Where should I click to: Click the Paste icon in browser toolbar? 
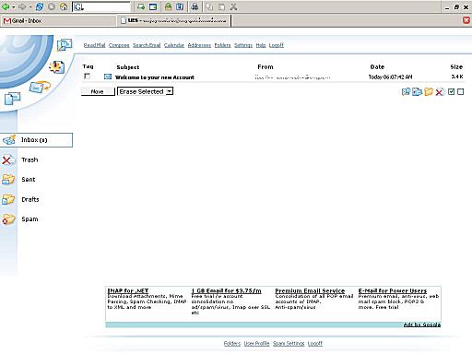point(221,6)
